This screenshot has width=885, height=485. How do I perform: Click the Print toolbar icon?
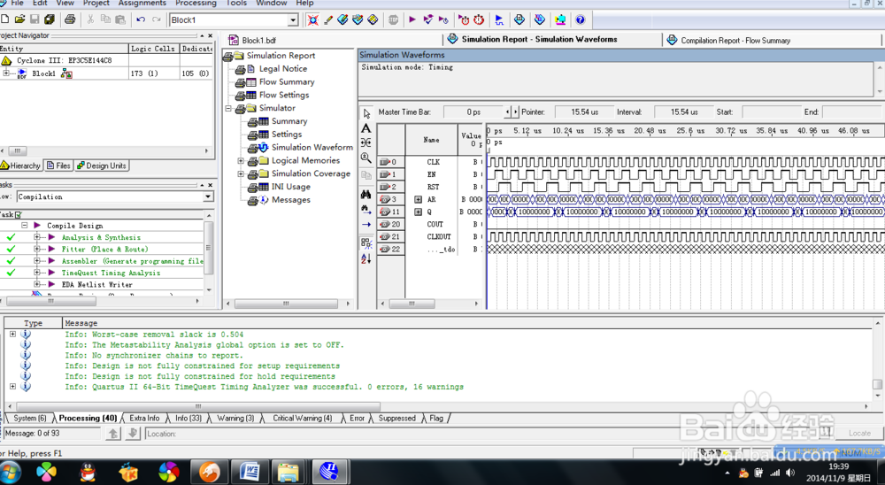point(70,19)
